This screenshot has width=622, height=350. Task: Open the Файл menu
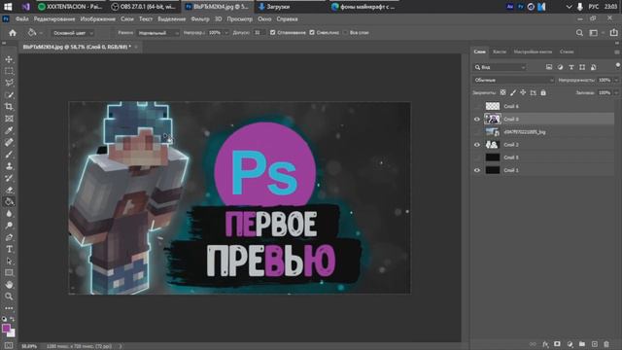tap(21, 19)
